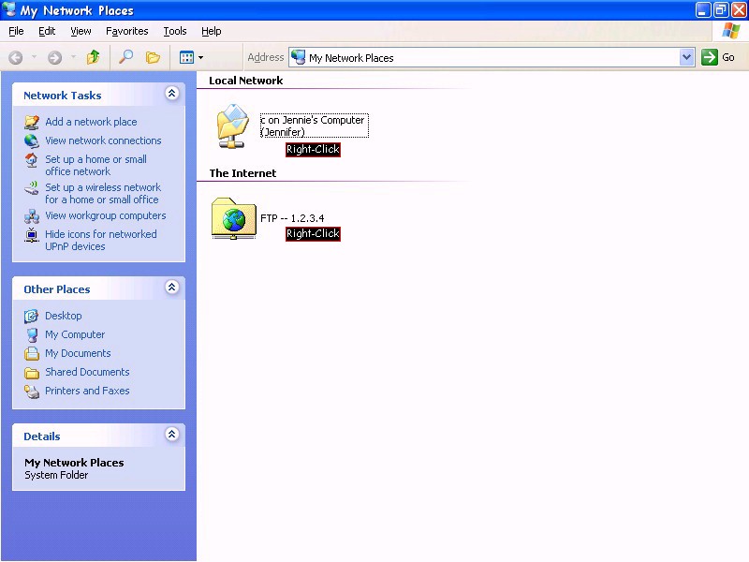Open the Views dropdown arrow
The image size is (749, 562).
pyautogui.click(x=200, y=57)
